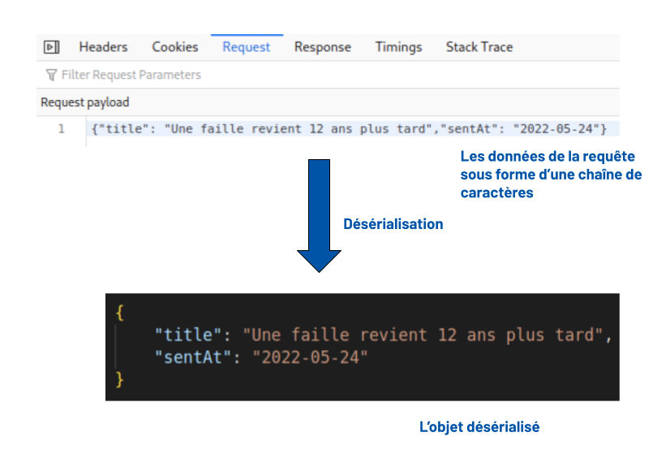The width and height of the screenshot is (670, 467).
Task: Collapse the Request payload section header
Action: pos(328,102)
